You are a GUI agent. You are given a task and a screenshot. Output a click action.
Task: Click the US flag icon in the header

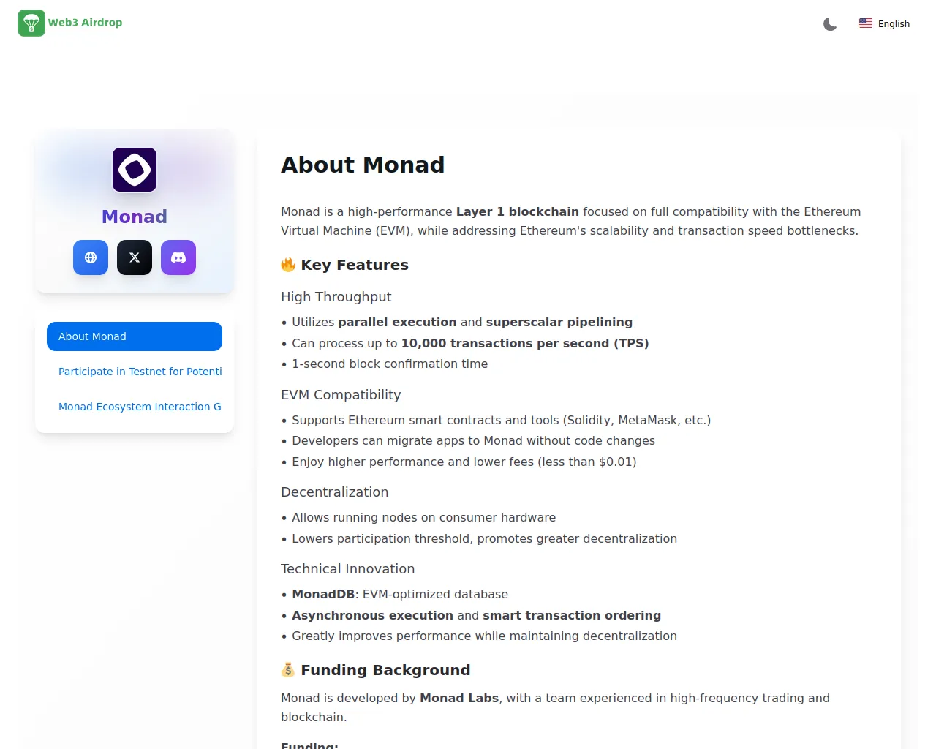866,23
